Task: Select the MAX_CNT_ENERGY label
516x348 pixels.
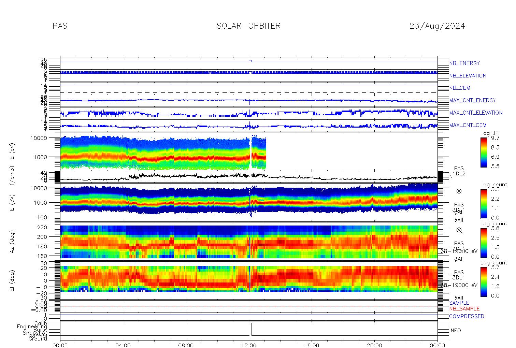Action: point(473,100)
